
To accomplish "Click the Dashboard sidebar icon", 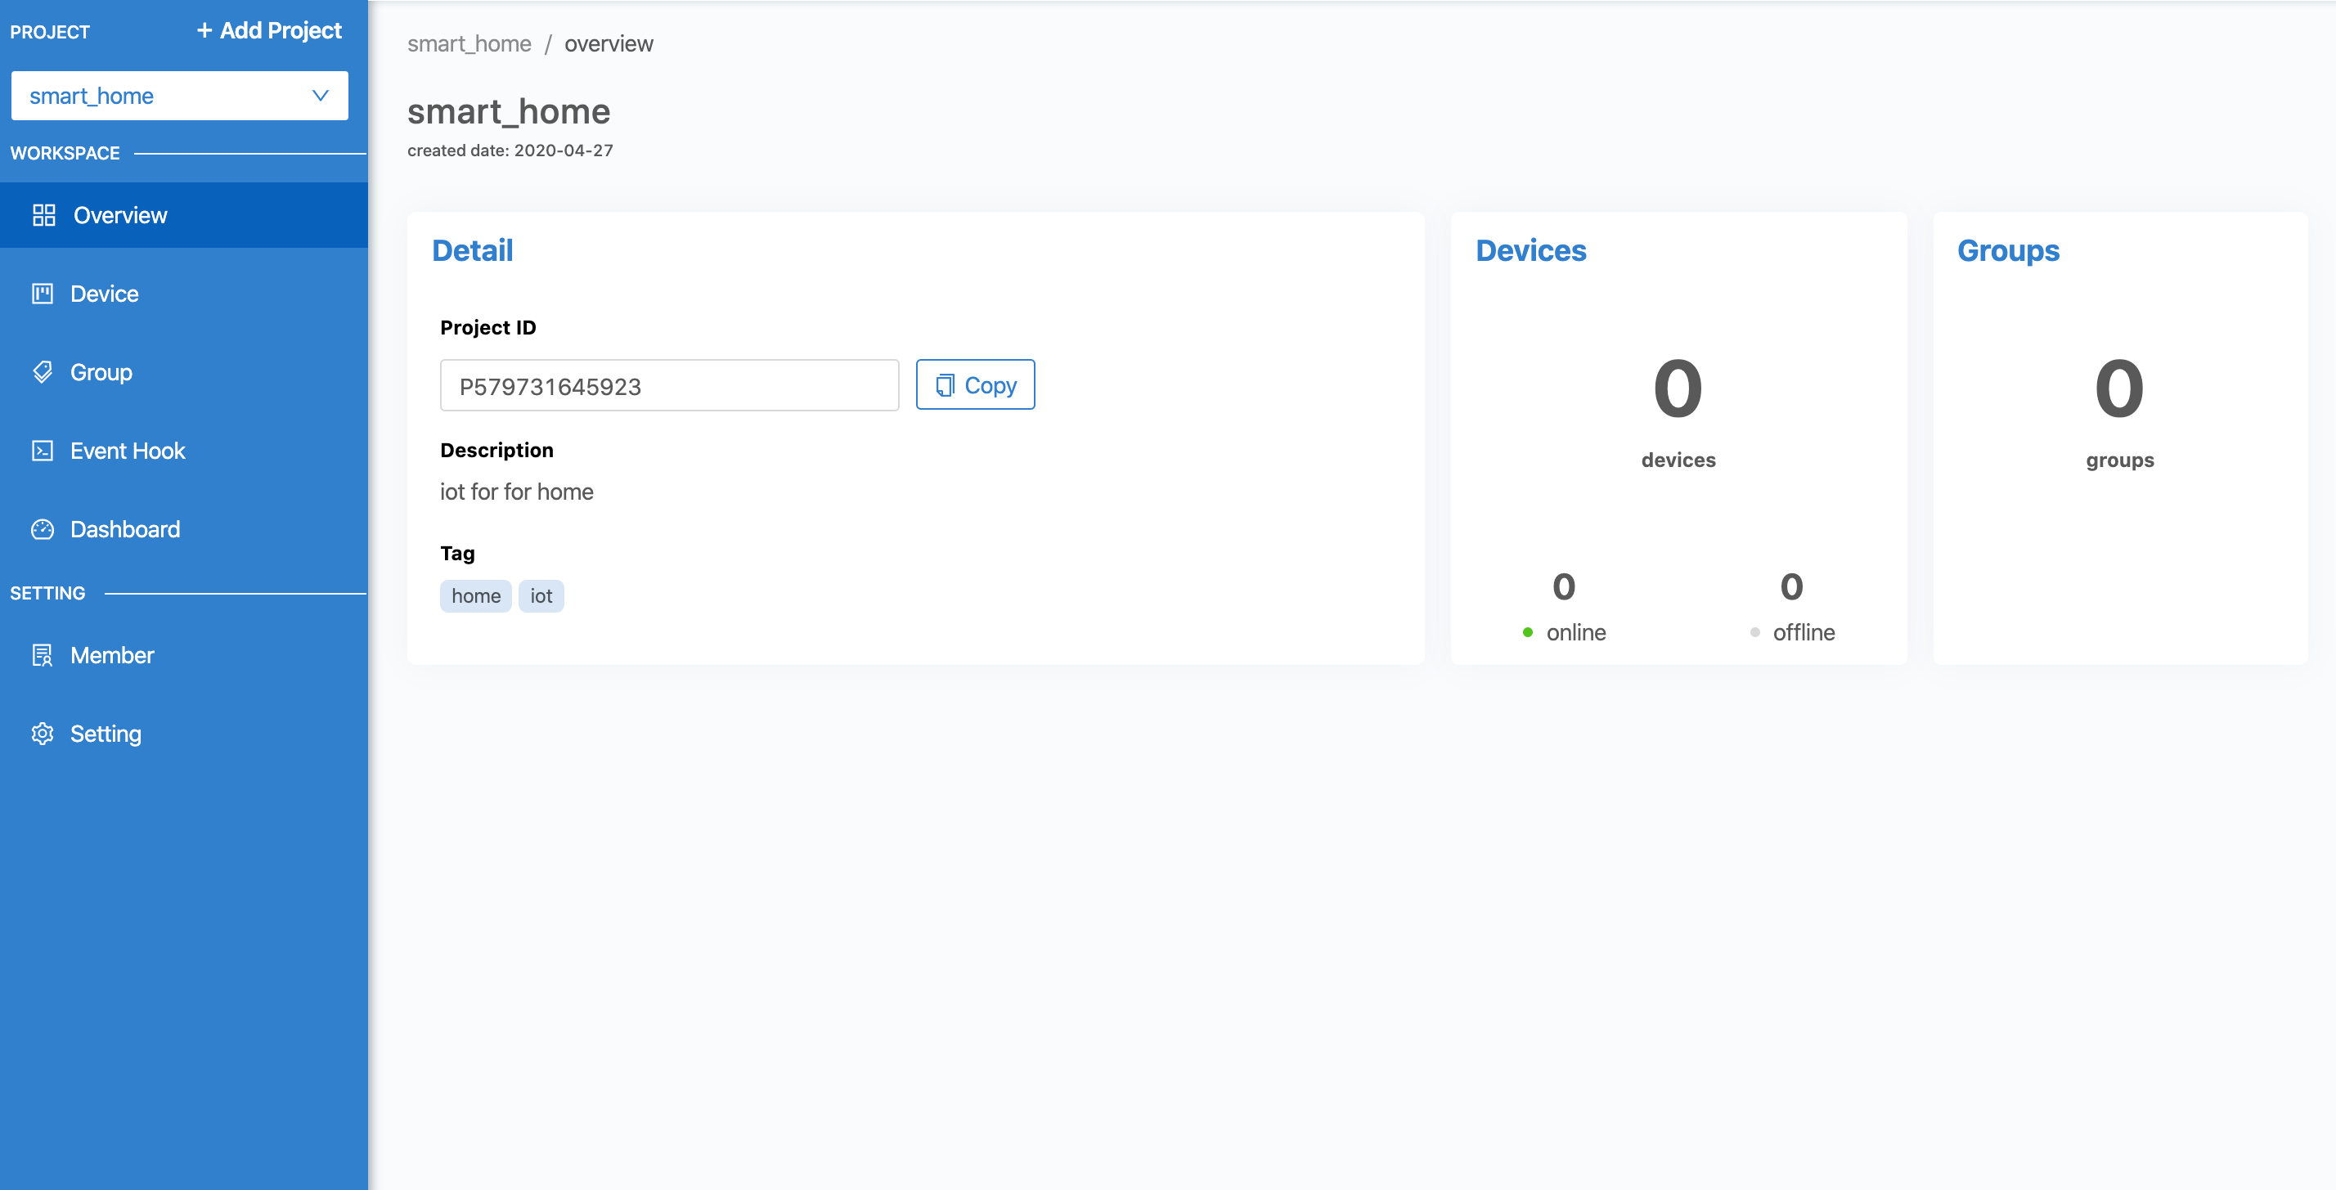I will (x=43, y=528).
